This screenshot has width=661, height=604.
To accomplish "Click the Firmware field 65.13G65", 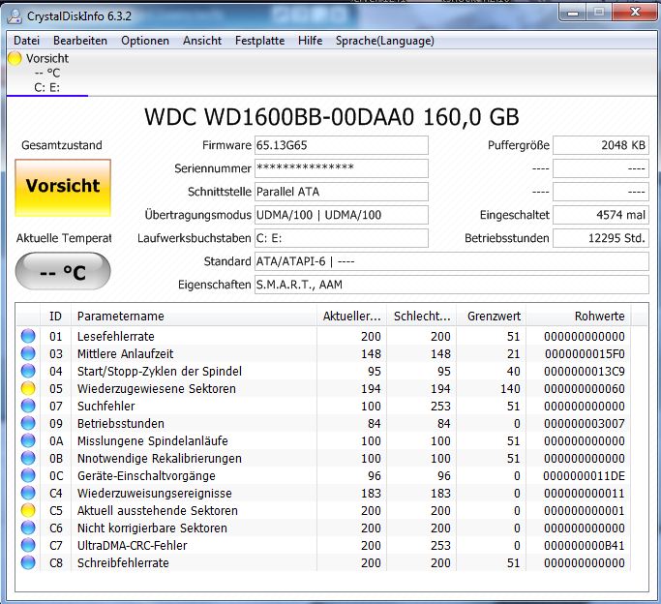I will (x=341, y=145).
